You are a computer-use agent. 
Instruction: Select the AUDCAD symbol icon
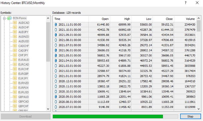tap(15, 23)
